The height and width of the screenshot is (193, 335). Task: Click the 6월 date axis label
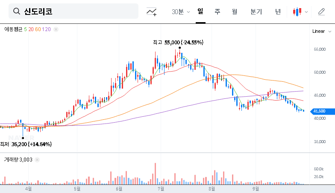[x=119, y=189]
